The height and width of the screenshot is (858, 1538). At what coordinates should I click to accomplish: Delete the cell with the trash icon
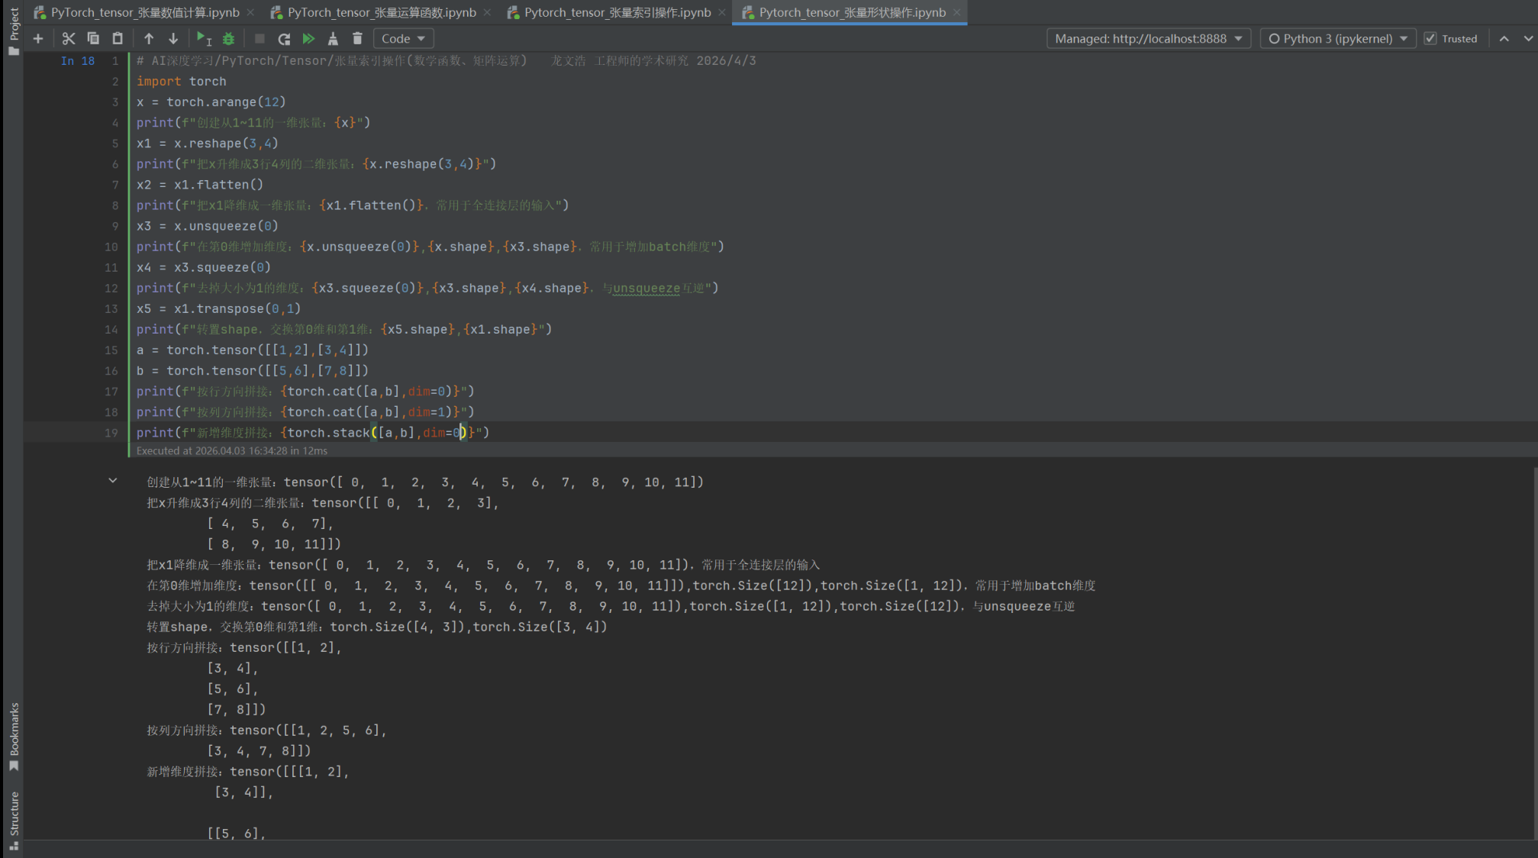tap(357, 39)
